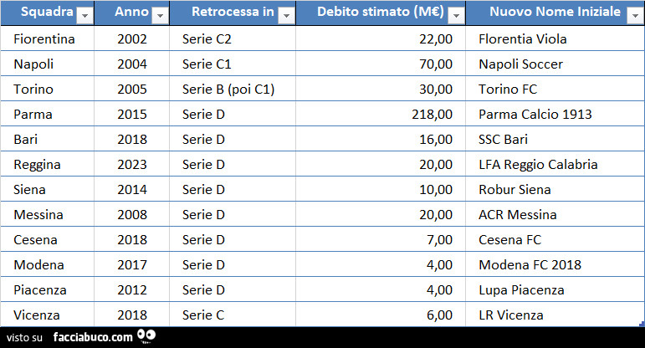
Task: Open the Anno column filter dropdown
Action: tap(160, 15)
